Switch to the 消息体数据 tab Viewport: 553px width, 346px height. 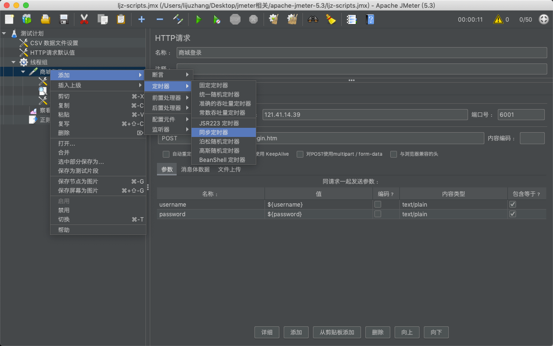click(195, 170)
